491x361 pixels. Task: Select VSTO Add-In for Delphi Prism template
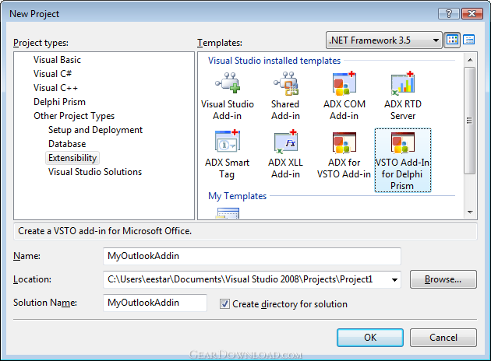tap(403, 160)
